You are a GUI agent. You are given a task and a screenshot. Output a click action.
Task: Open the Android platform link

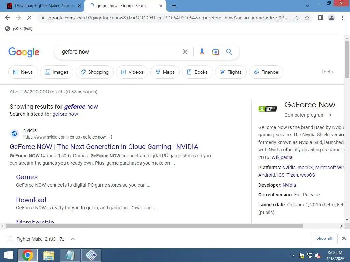[267, 175]
